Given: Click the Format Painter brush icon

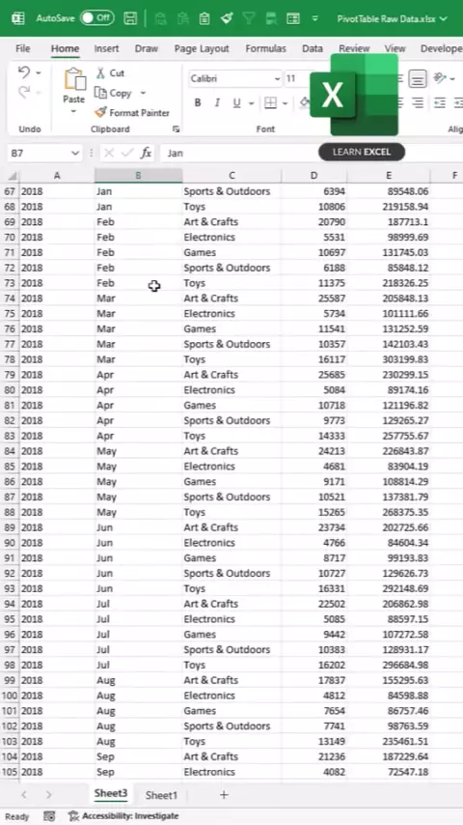Looking at the screenshot, I should (101, 112).
